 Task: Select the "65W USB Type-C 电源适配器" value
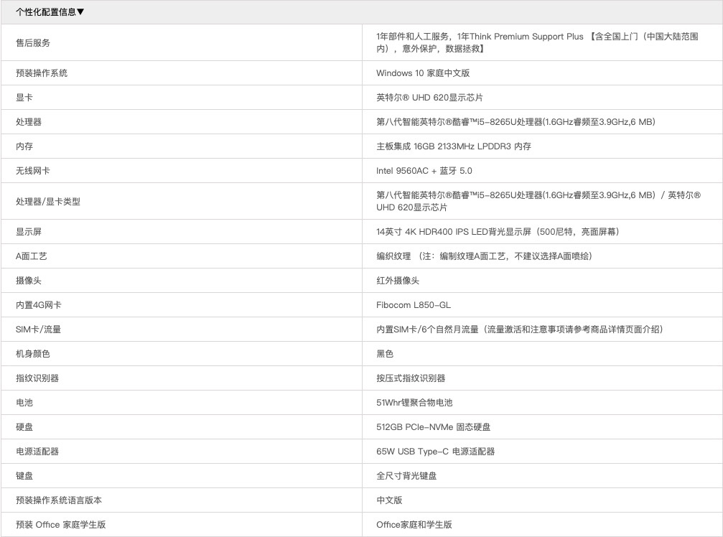click(x=436, y=452)
